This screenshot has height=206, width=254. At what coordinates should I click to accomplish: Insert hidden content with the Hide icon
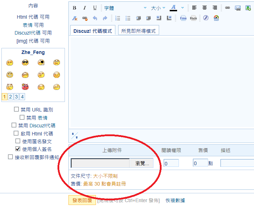(193, 18)
